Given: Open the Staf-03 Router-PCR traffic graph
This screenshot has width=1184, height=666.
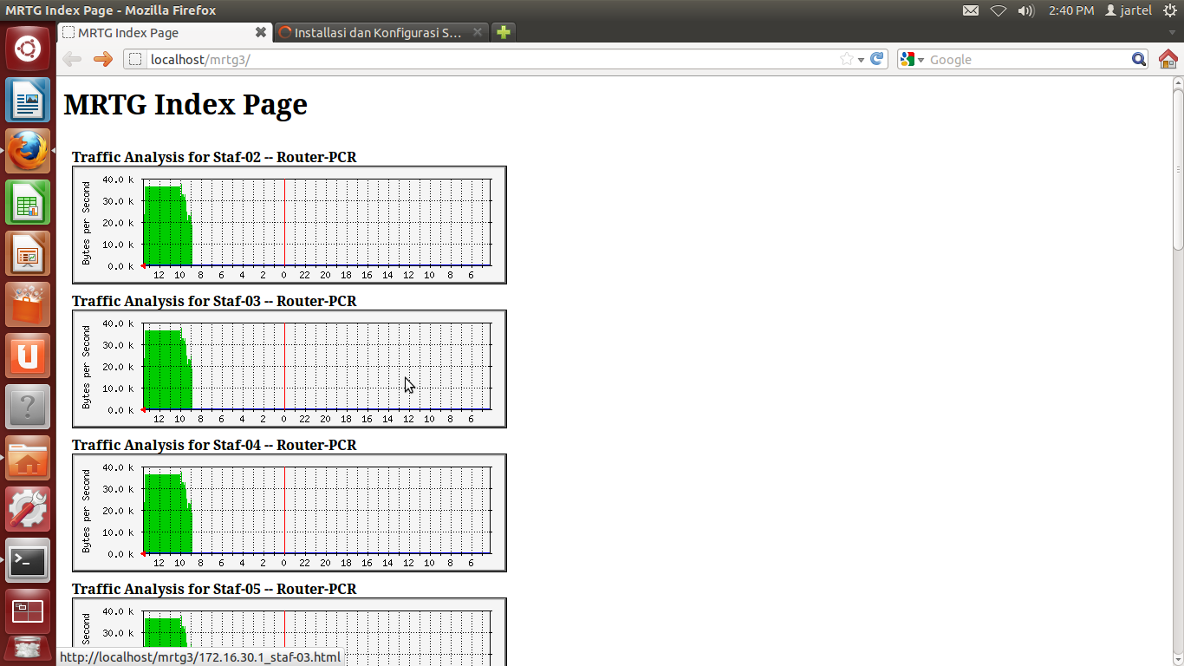Looking at the screenshot, I should [289, 369].
